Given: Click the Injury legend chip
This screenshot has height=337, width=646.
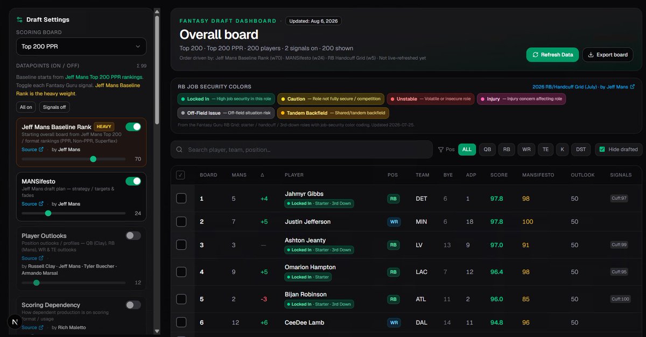Looking at the screenshot, I should coord(522,99).
